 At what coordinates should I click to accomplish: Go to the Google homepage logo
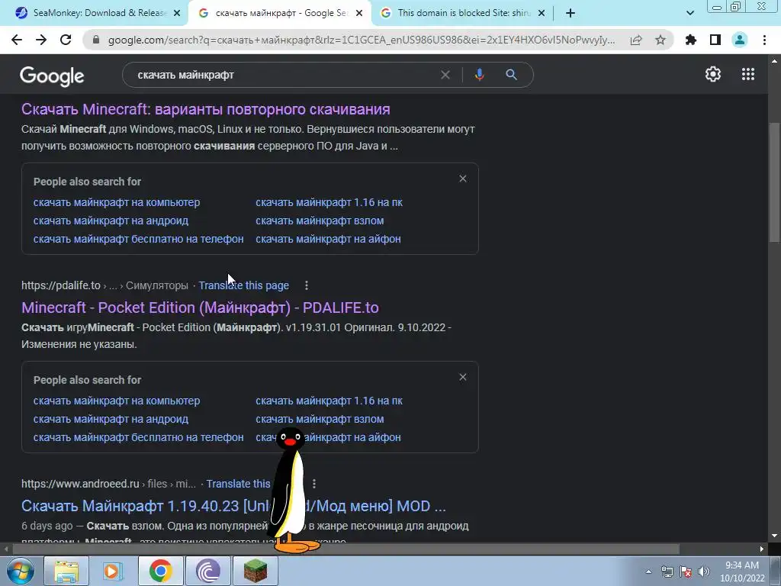pos(52,76)
